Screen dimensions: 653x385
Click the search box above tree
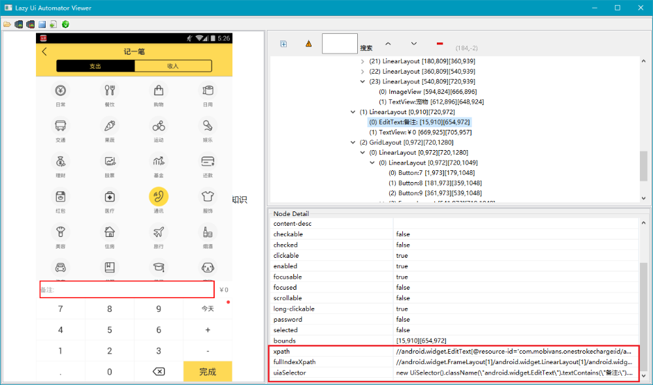(x=340, y=43)
